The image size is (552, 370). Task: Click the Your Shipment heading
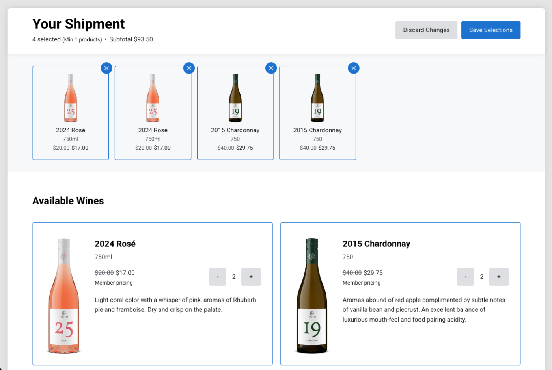(78, 24)
